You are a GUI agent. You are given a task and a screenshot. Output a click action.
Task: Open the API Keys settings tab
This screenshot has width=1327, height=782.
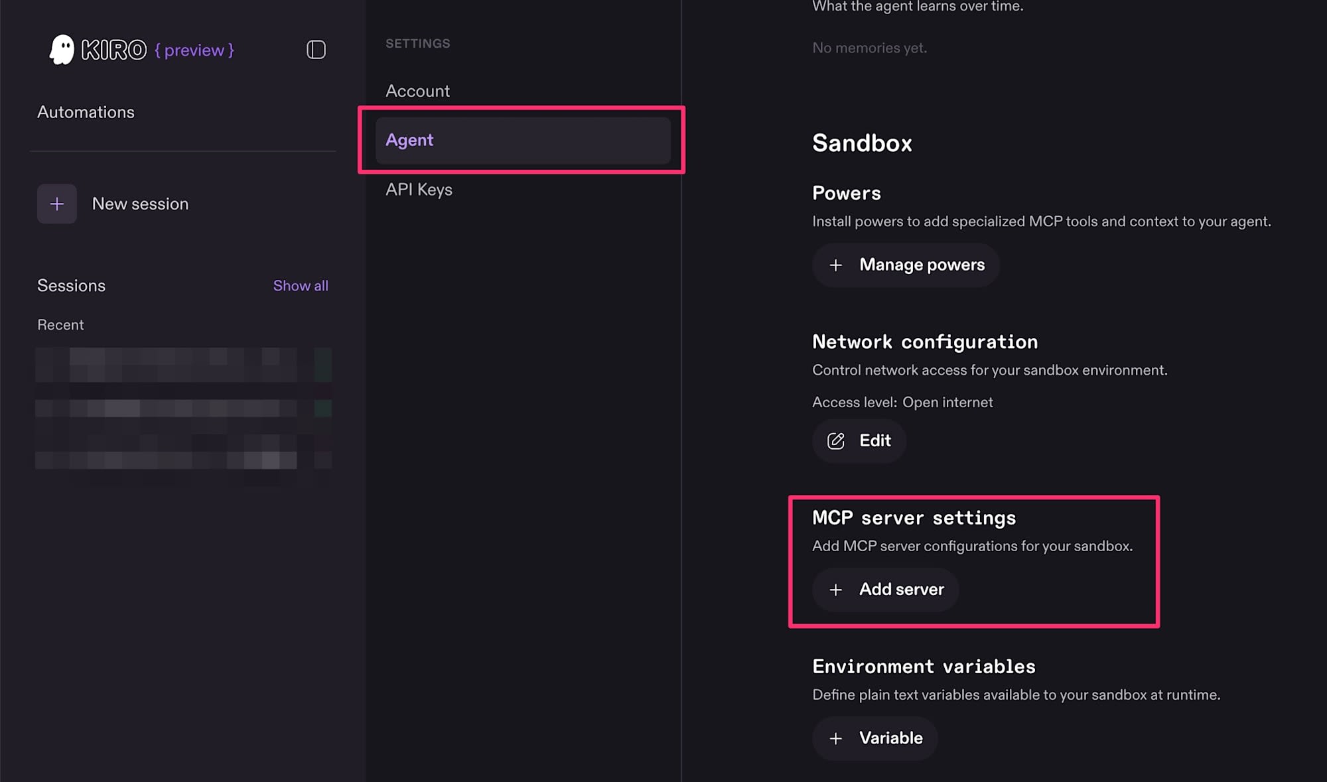tap(419, 190)
